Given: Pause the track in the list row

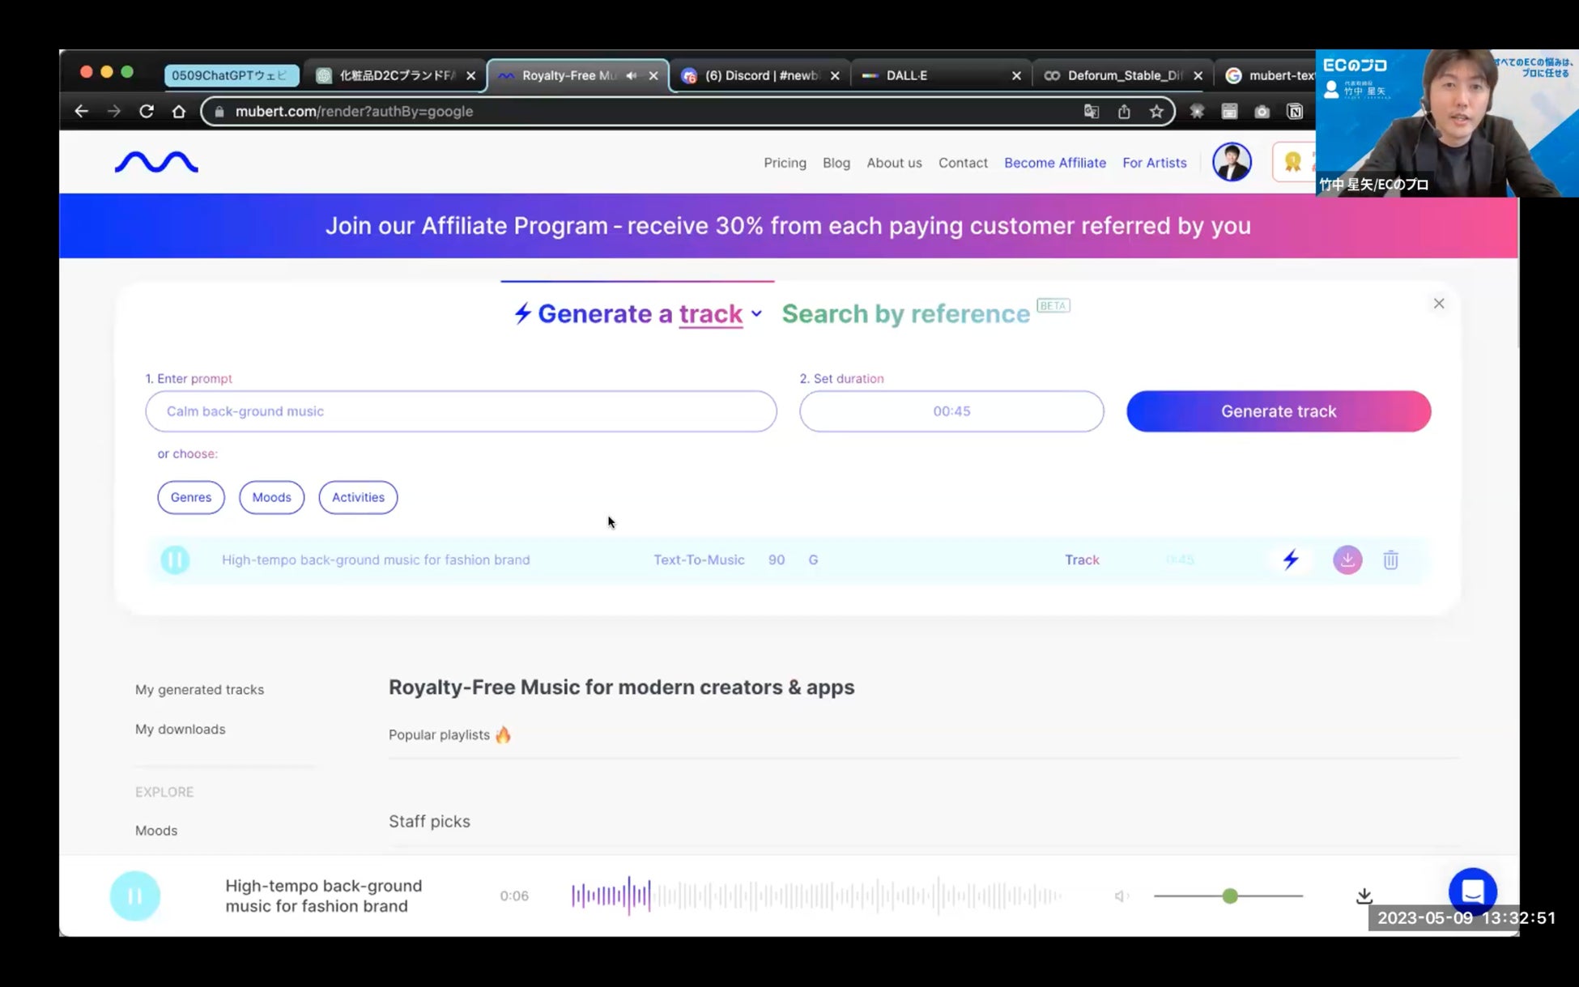Looking at the screenshot, I should pos(175,559).
